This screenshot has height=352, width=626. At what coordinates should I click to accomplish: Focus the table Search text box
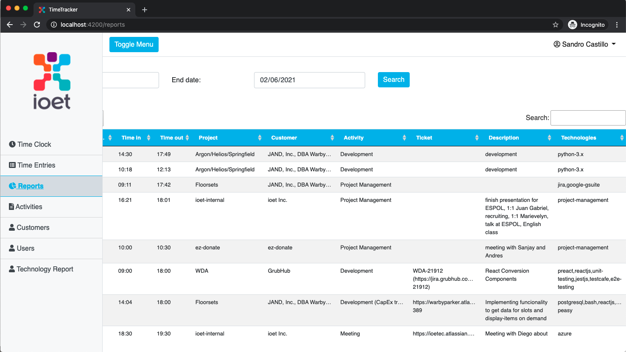click(588, 118)
